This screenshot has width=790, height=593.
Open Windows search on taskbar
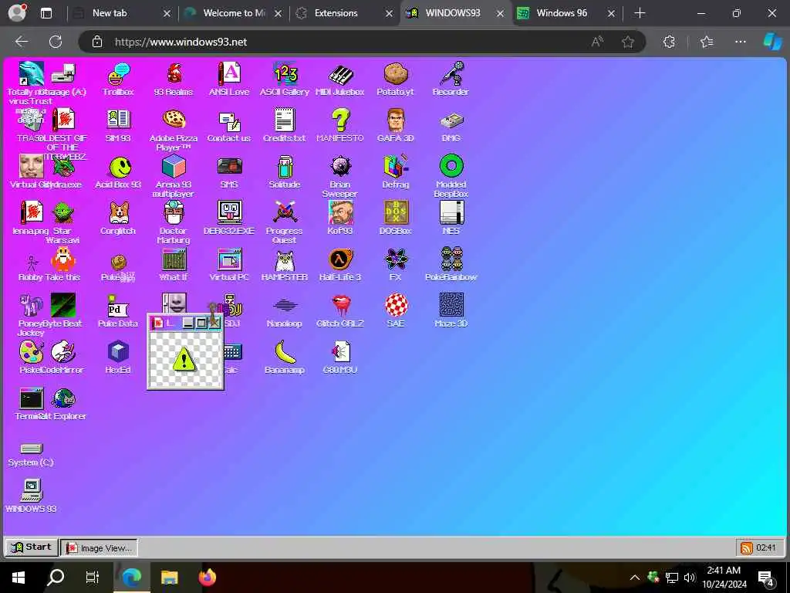[x=55, y=578]
